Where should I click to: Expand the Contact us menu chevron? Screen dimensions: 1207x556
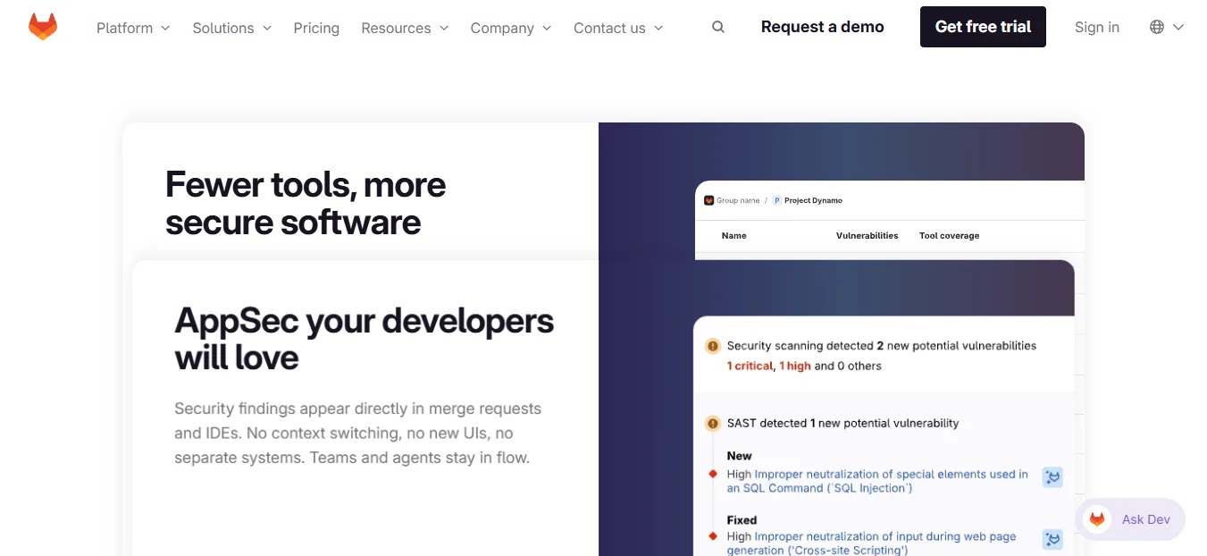[x=658, y=28]
